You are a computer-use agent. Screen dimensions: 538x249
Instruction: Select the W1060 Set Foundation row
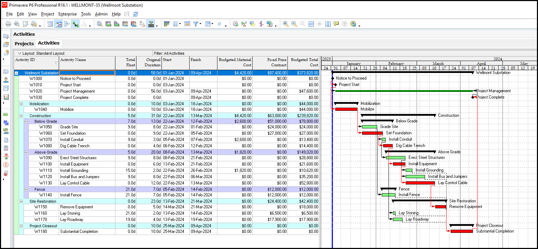click(x=167, y=133)
